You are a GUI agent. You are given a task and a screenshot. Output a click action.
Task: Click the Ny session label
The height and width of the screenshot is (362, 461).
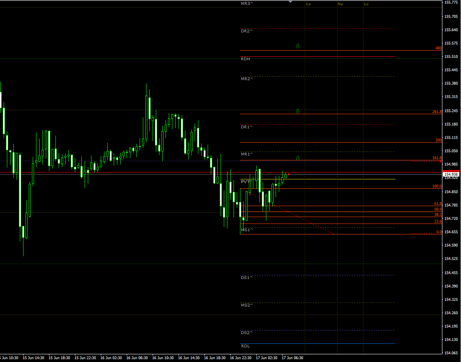340,4
